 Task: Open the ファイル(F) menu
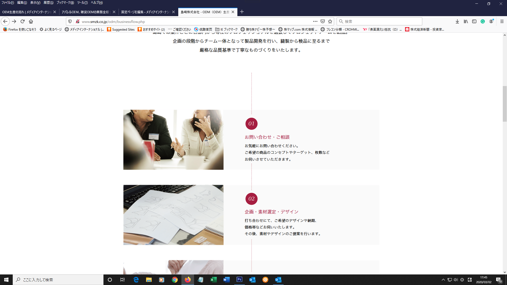click(8, 3)
